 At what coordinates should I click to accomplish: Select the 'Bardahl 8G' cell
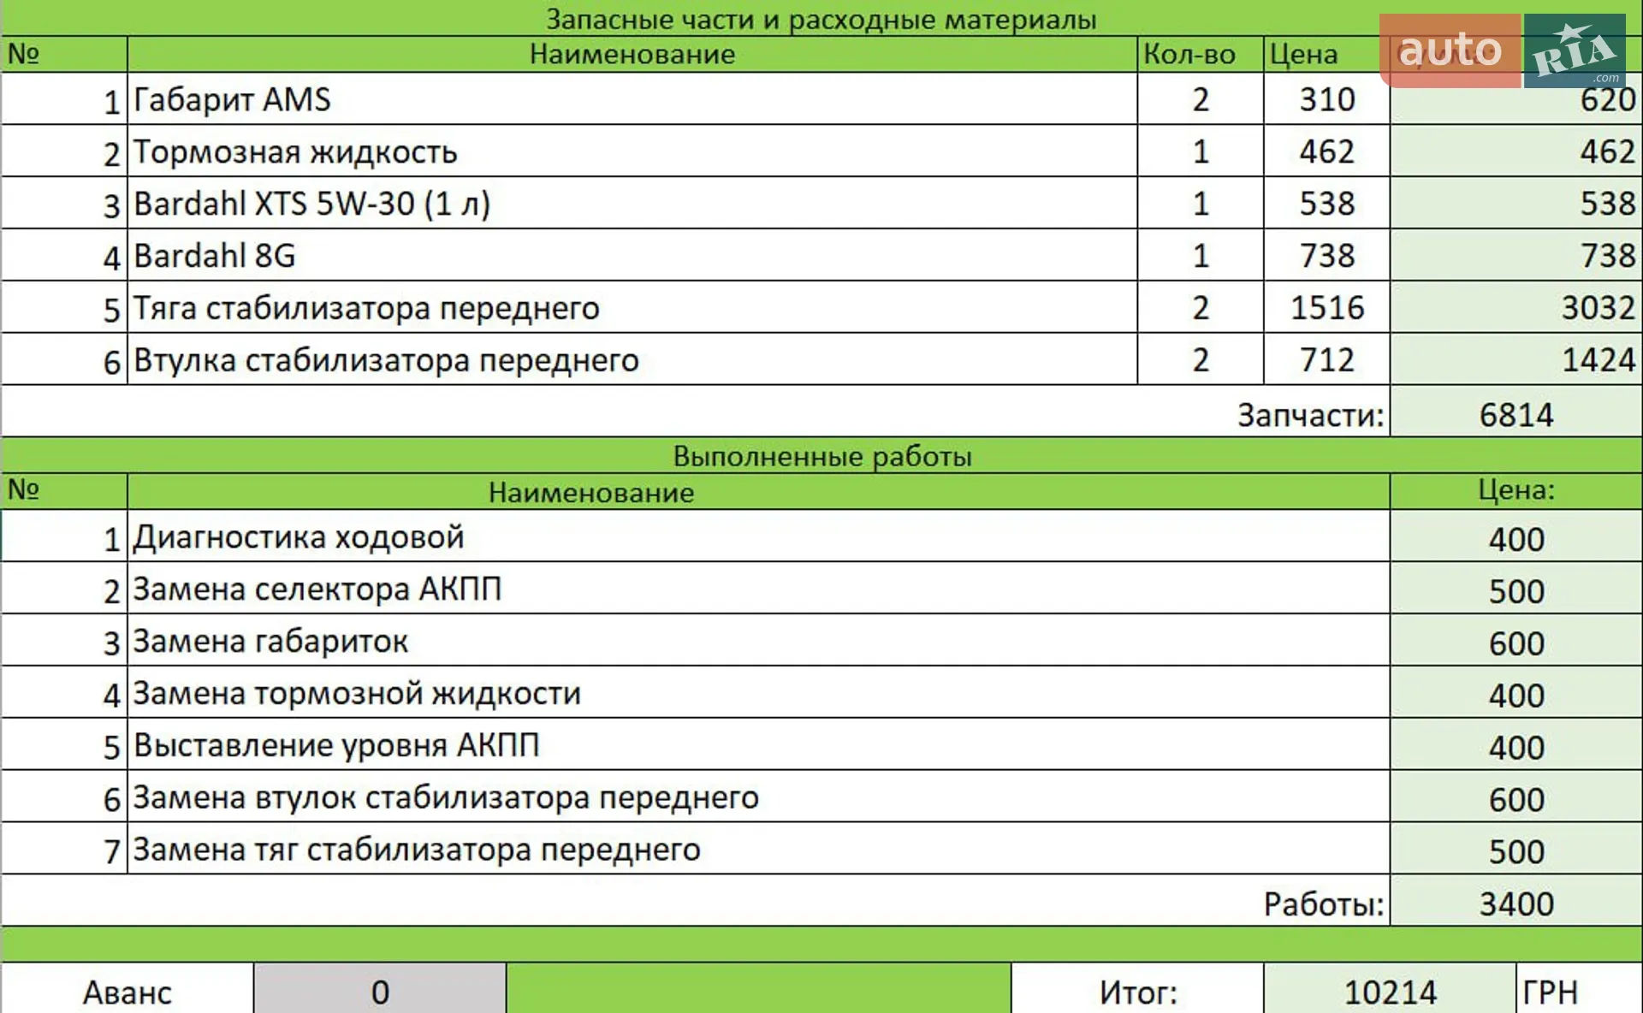pyautogui.click(x=632, y=256)
